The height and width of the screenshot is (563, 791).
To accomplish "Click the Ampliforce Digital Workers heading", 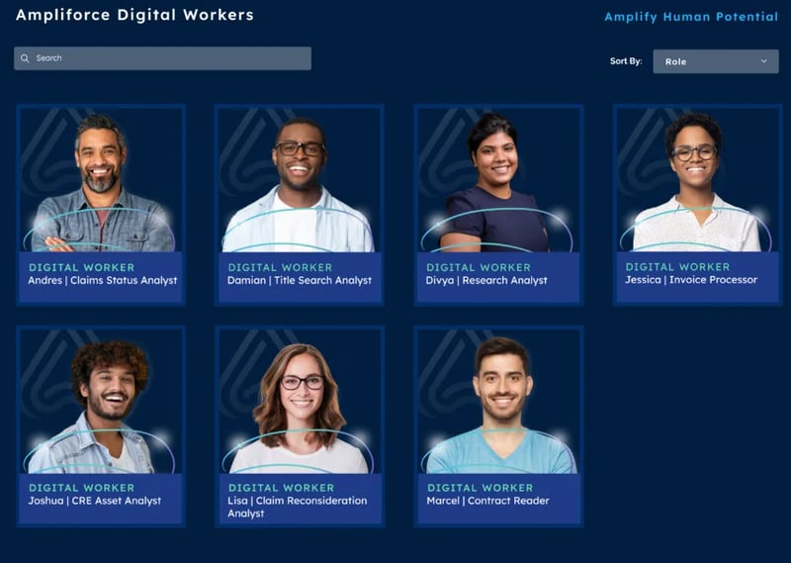I will coord(134,15).
